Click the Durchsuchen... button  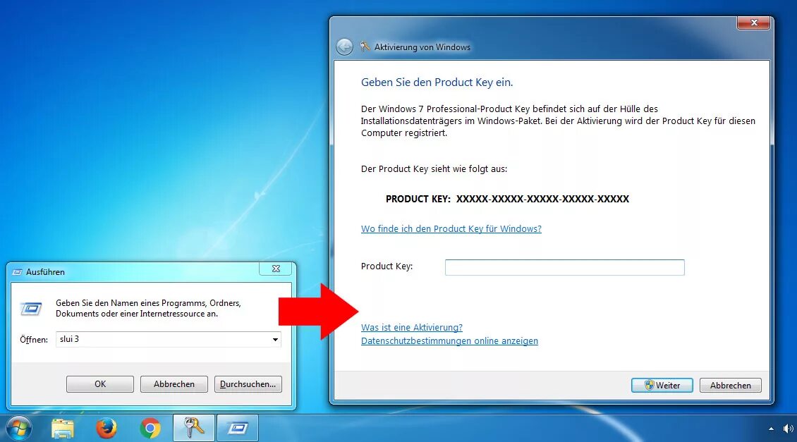click(x=248, y=384)
